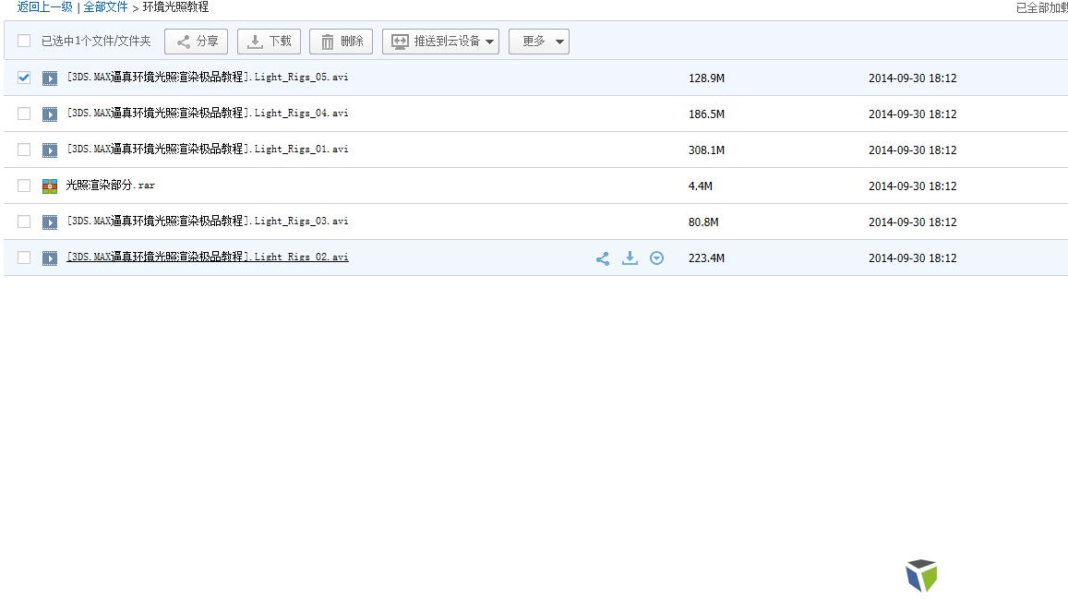Download Light_Rigs_02.avi using the row download icon

[x=630, y=258]
